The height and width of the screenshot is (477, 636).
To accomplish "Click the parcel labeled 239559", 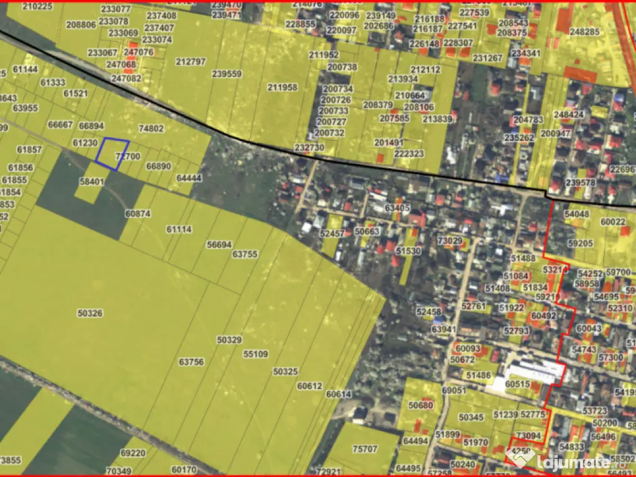I will (226, 74).
